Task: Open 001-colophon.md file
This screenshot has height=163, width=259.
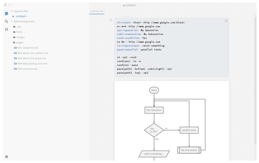Action: click(x=28, y=48)
